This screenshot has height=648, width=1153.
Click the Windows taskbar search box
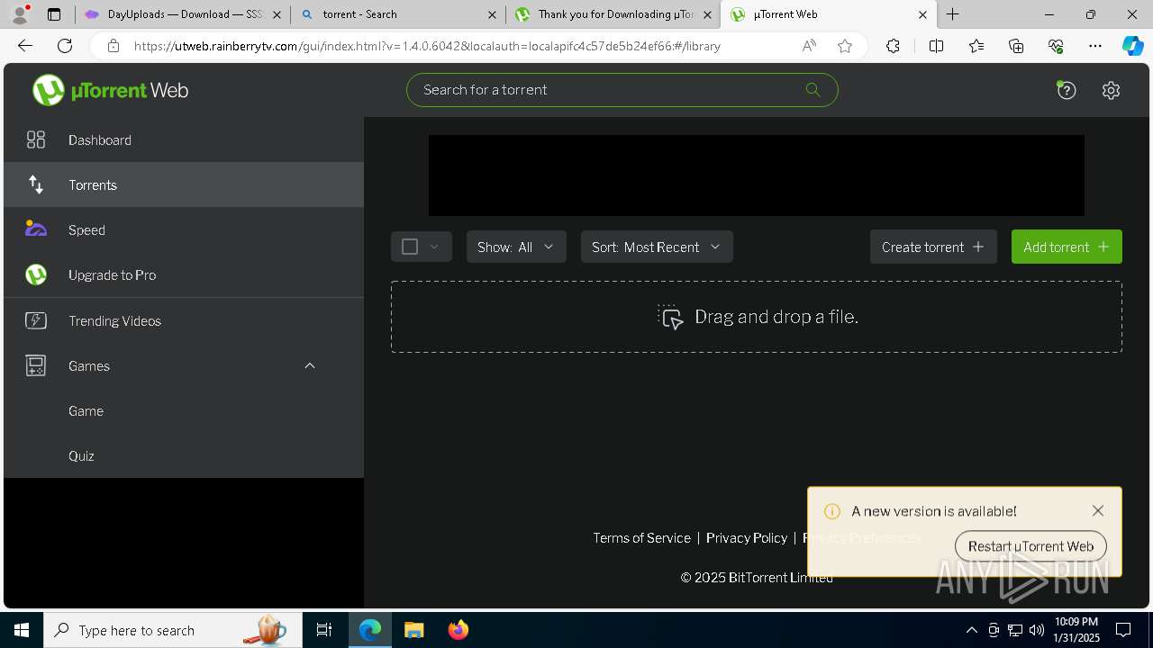(x=173, y=630)
